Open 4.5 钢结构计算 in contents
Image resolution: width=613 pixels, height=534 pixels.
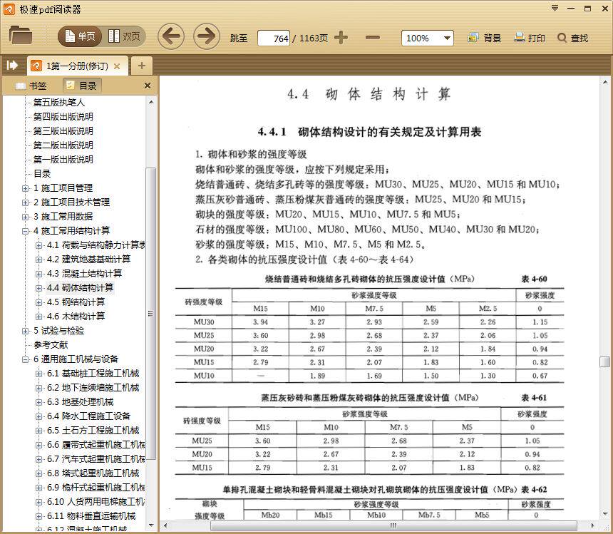pos(76,302)
